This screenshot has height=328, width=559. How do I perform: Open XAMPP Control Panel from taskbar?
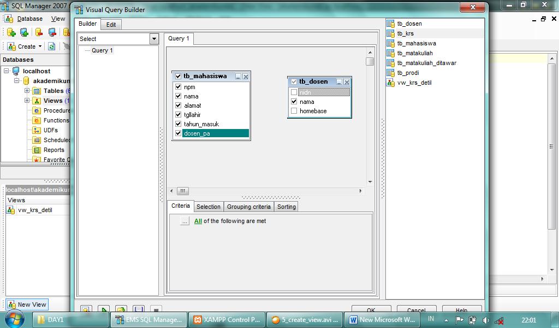[x=227, y=319]
